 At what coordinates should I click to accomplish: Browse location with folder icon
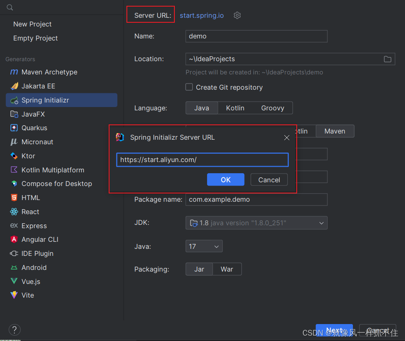(388, 59)
